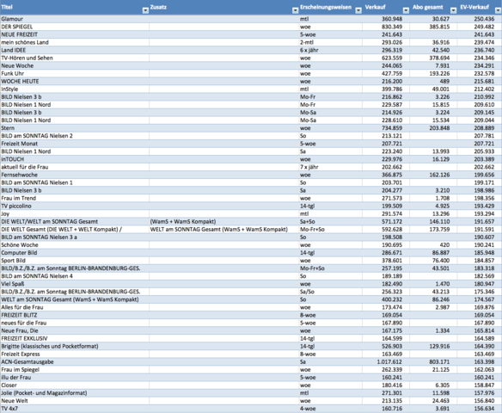Select the FREIZEIT EXKLUSIV title cell

(75, 339)
